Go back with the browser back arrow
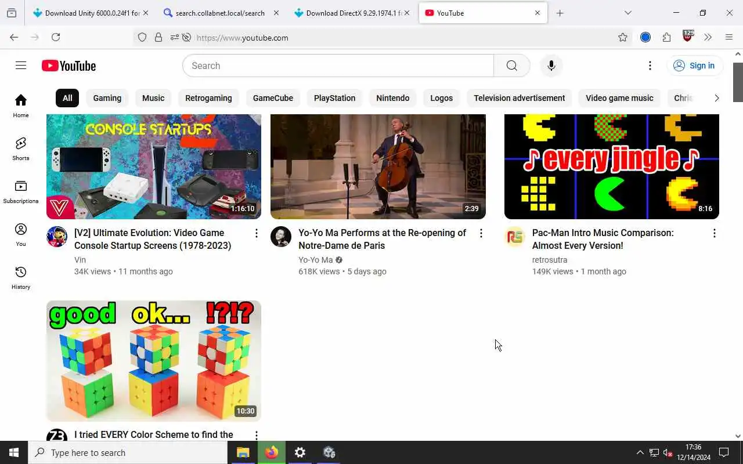 coord(14,37)
